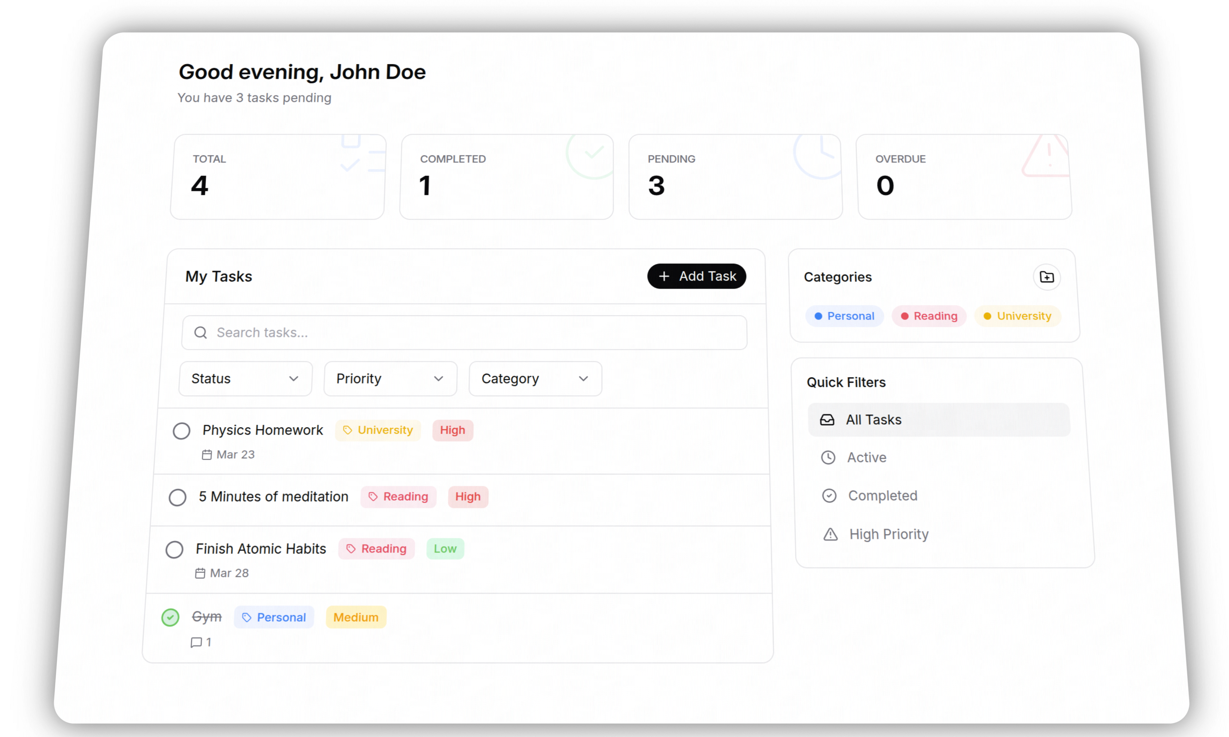Open the Overdue stat card
Viewport: 1229px width, 737px height.
pos(964,177)
